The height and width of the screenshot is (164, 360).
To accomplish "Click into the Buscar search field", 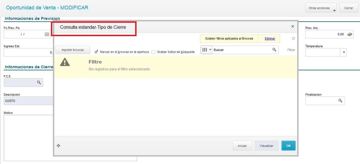I will [242, 50].
